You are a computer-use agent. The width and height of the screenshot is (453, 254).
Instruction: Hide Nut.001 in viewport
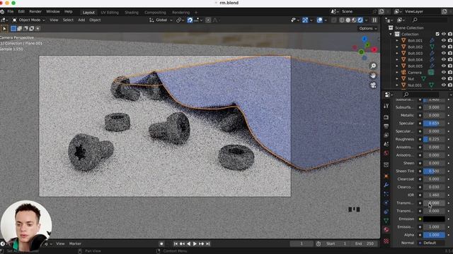(x=444, y=85)
